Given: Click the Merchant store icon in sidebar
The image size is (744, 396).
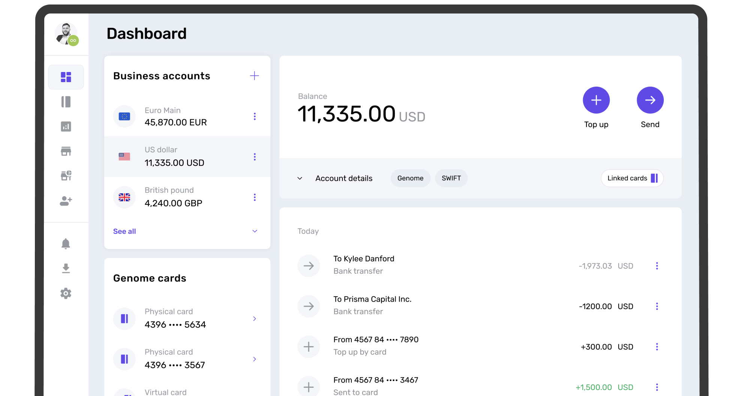Looking at the screenshot, I should tap(66, 151).
